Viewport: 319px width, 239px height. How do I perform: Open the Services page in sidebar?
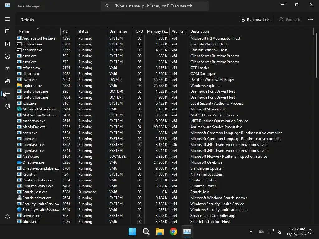tap(7, 106)
